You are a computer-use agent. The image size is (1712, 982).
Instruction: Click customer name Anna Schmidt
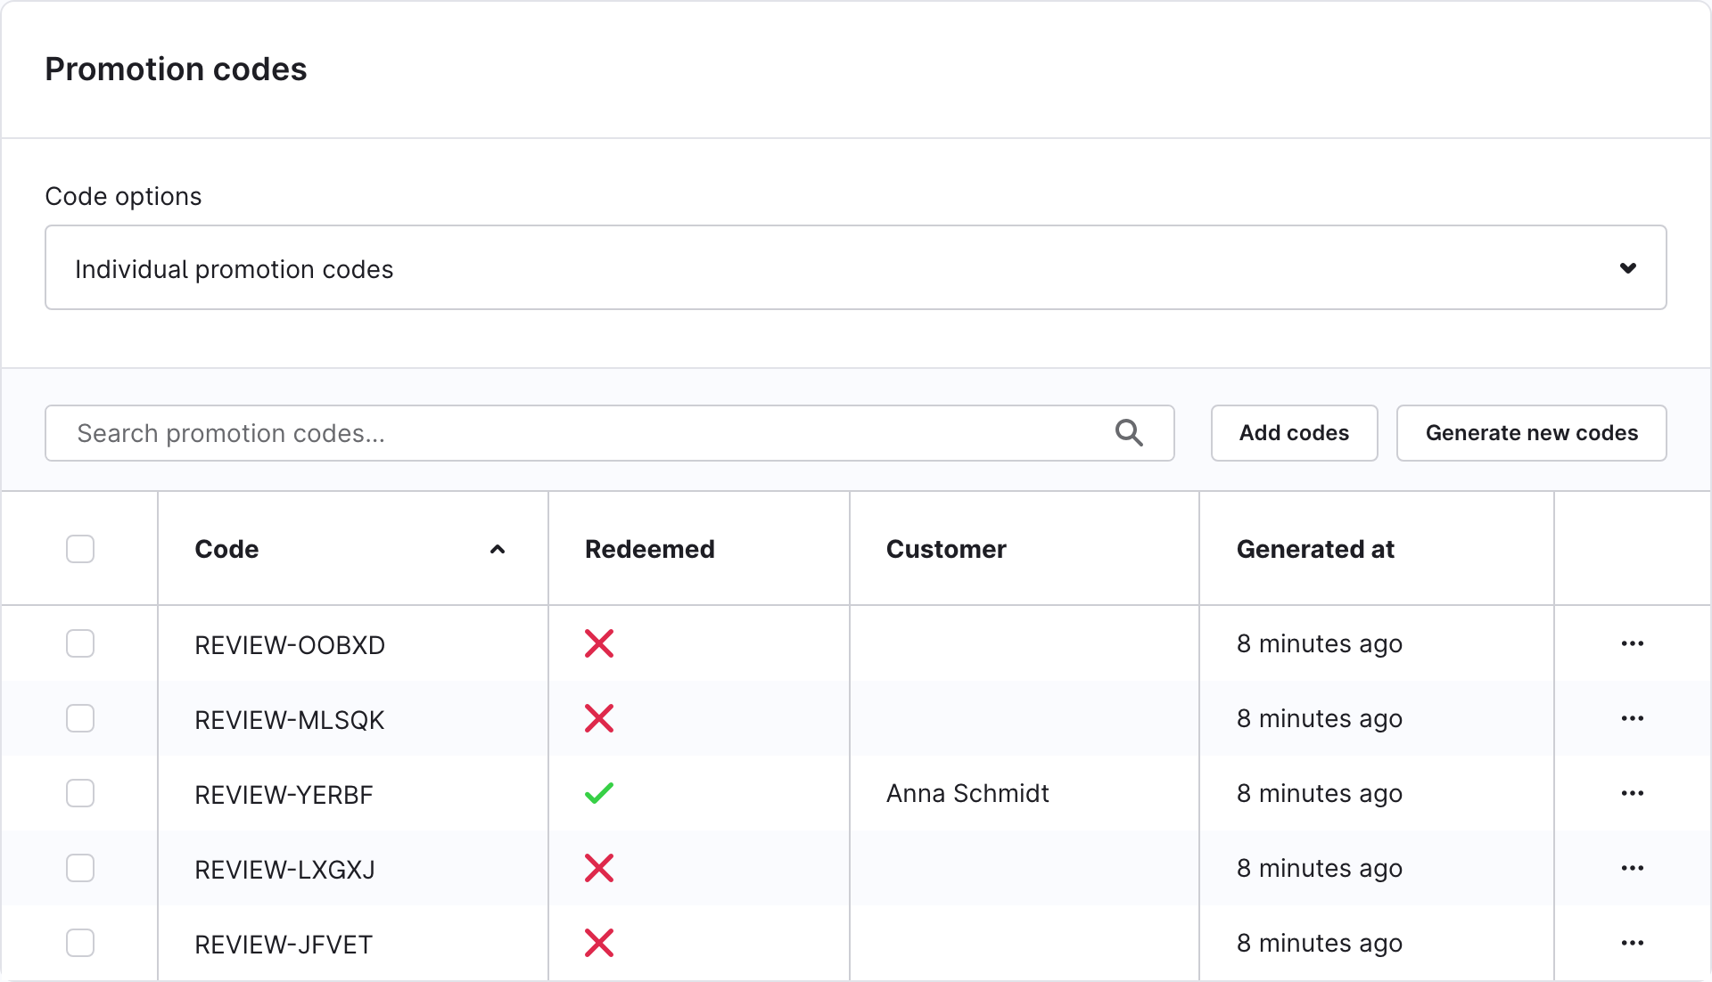pyautogui.click(x=967, y=793)
